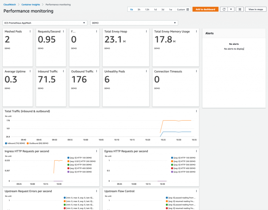Open the calendar icon for Custom range
This screenshot has height=210, width=268.
click(x=188, y=9)
